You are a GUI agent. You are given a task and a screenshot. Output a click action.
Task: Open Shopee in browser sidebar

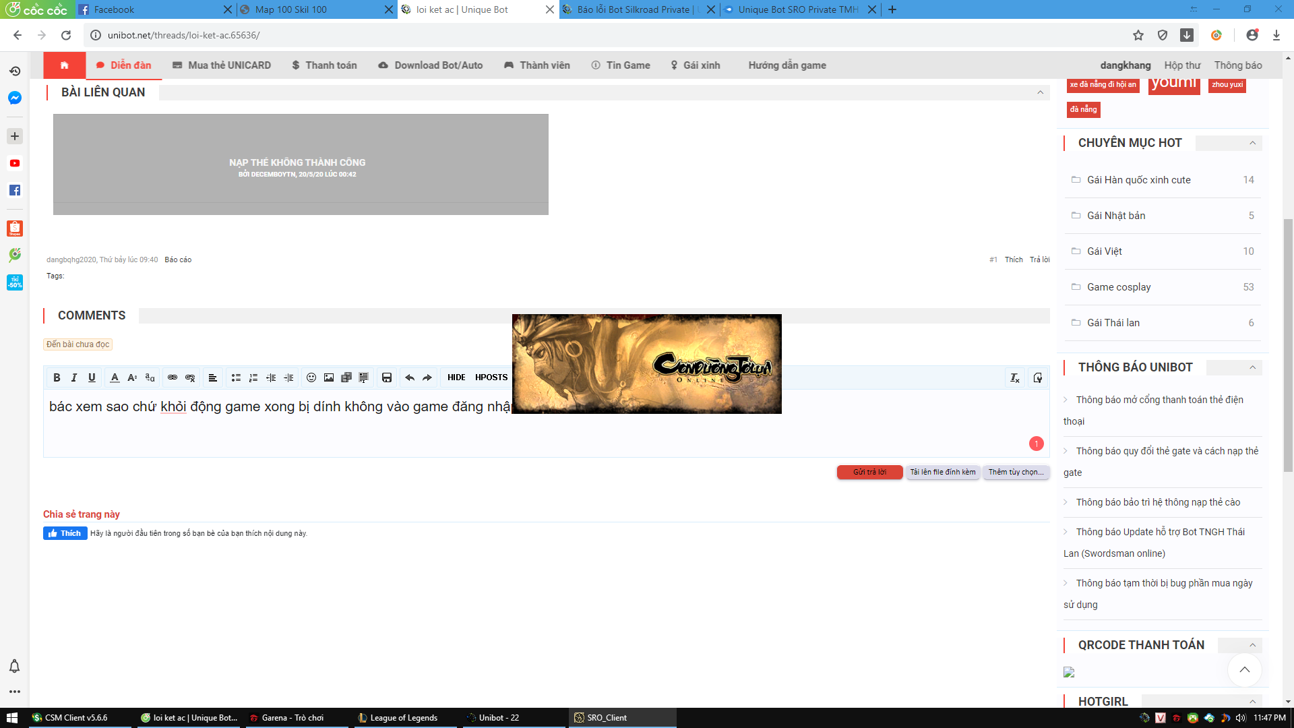(15, 229)
